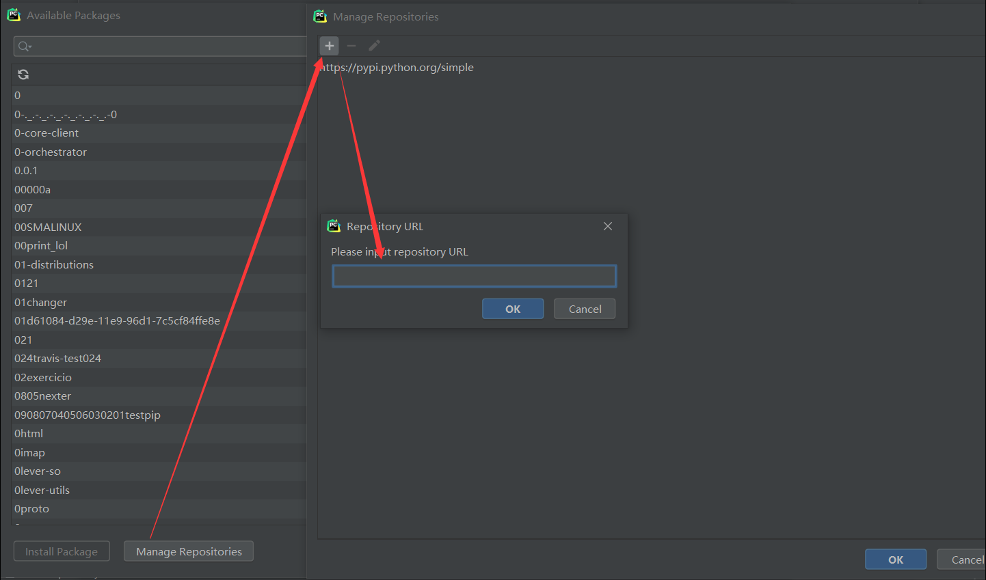This screenshot has width=986, height=580.
Task: Select the 01-distributions package
Action: [159, 264]
